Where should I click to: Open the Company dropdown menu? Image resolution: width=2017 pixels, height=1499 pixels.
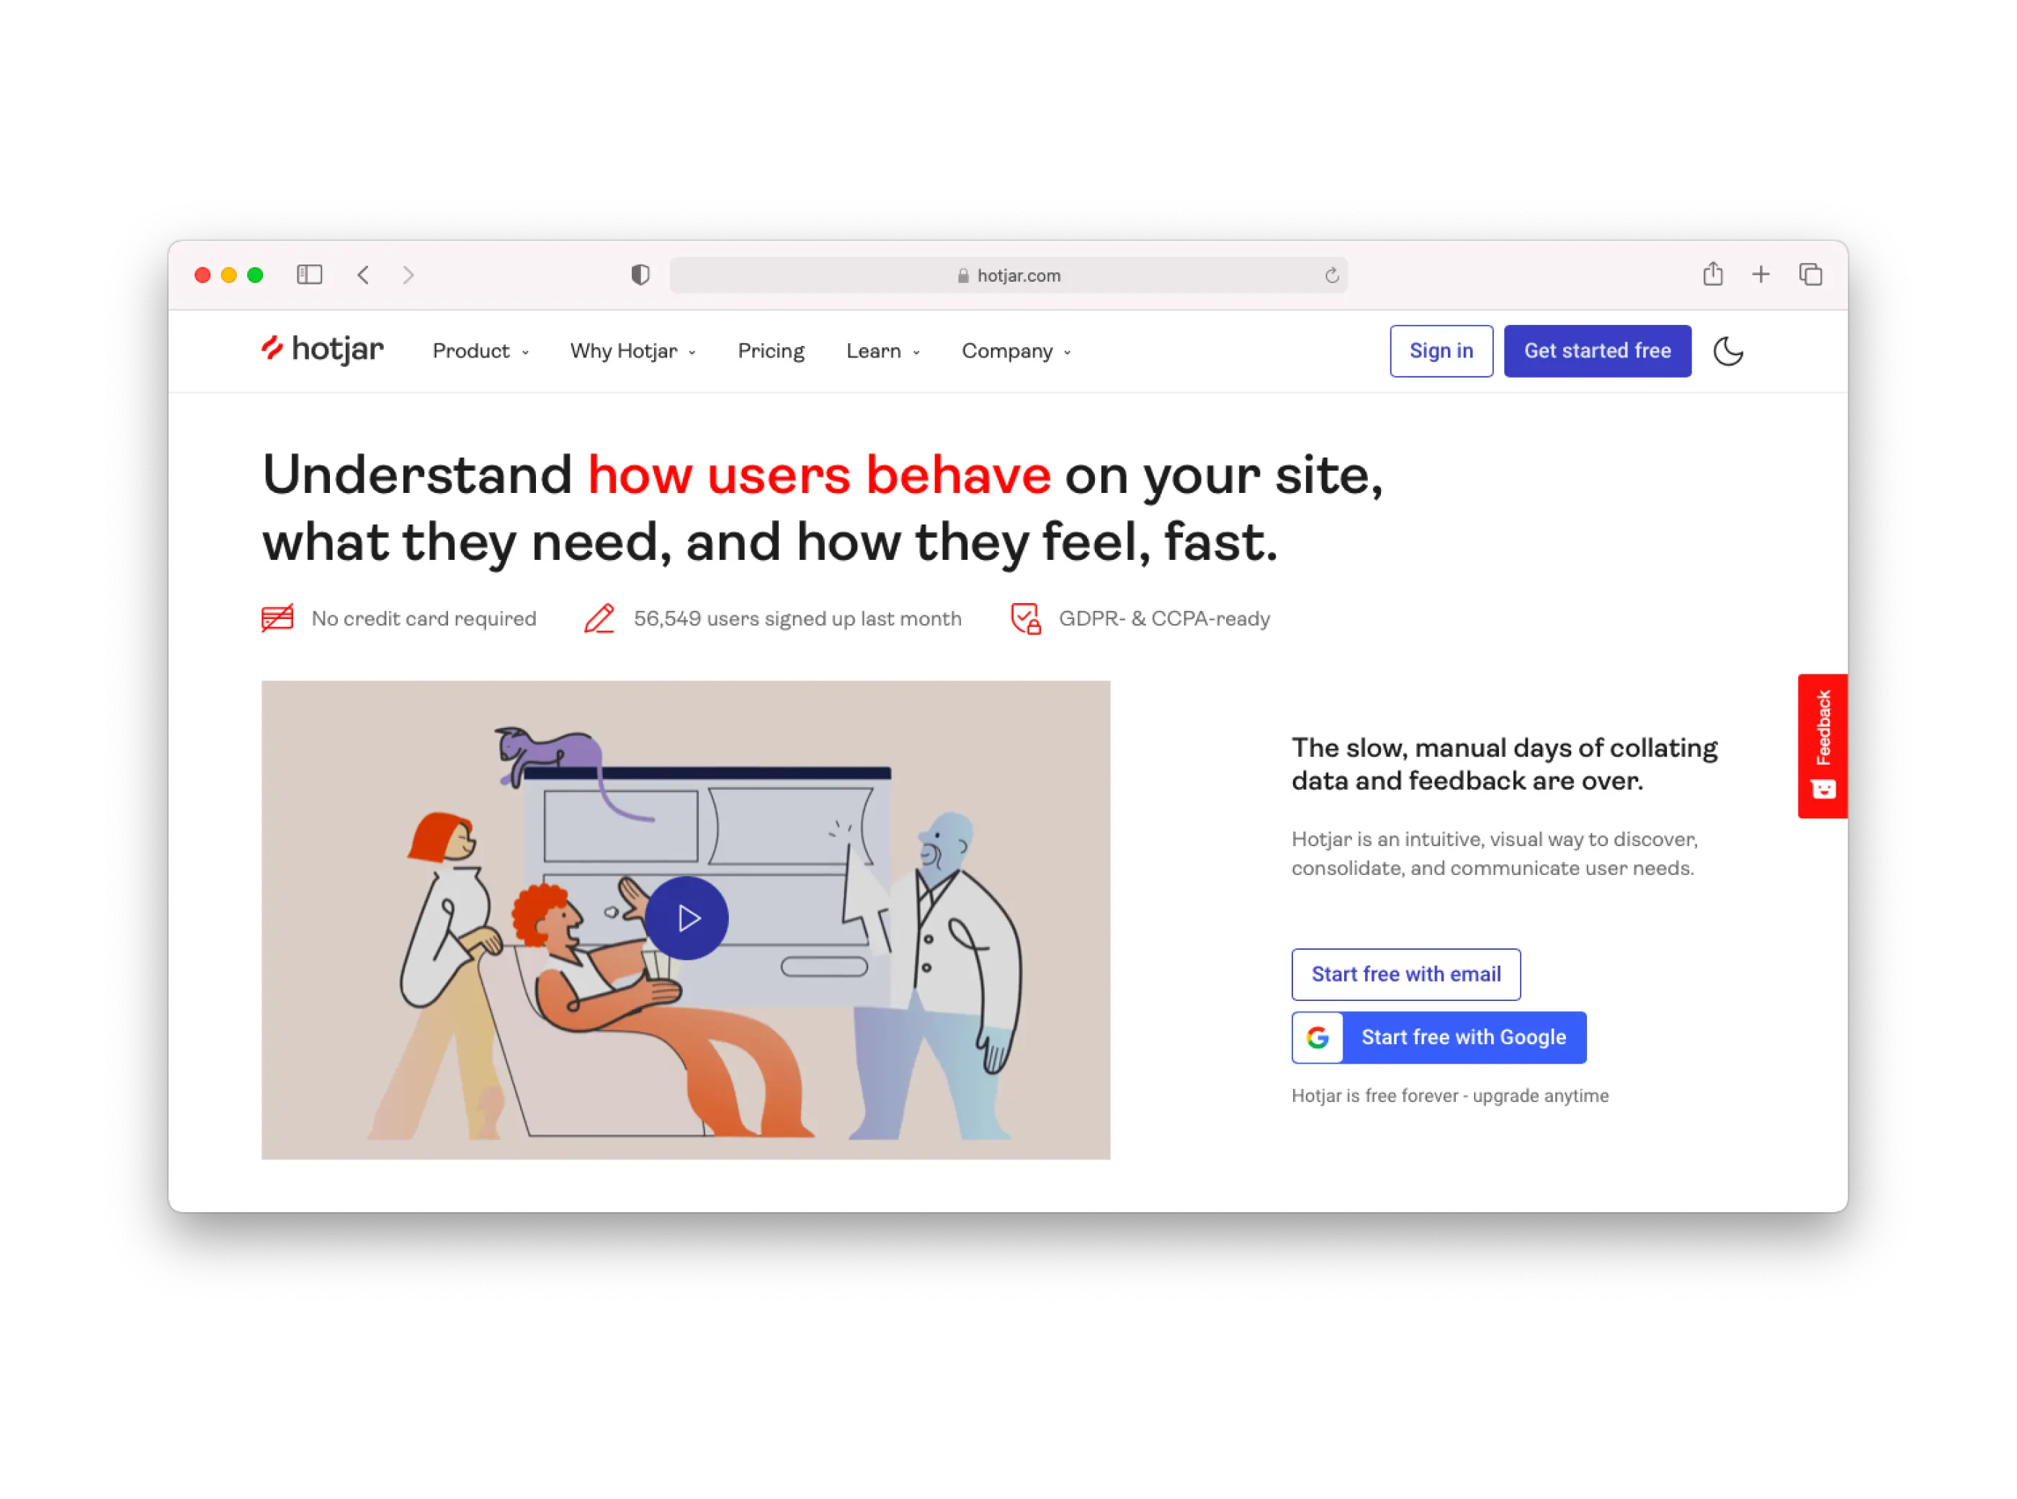[1016, 351]
